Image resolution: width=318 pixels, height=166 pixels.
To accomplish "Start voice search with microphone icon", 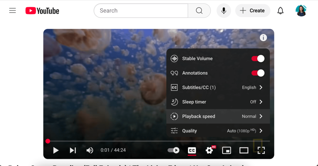I will (x=224, y=11).
